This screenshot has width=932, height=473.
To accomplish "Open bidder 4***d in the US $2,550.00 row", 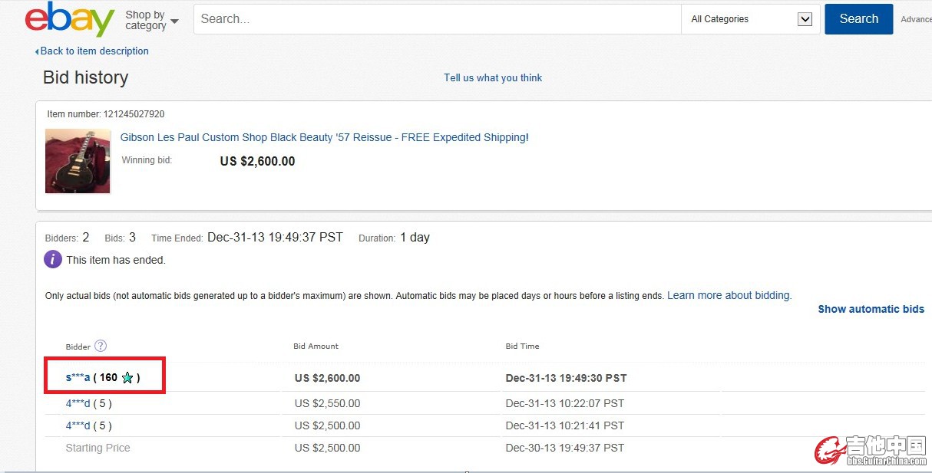I will pyautogui.click(x=78, y=403).
